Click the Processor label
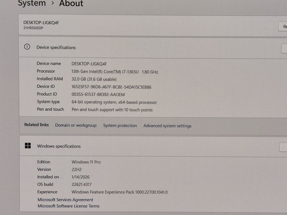The height and width of the screenshot is (215, 287). [x=46, y=71]
